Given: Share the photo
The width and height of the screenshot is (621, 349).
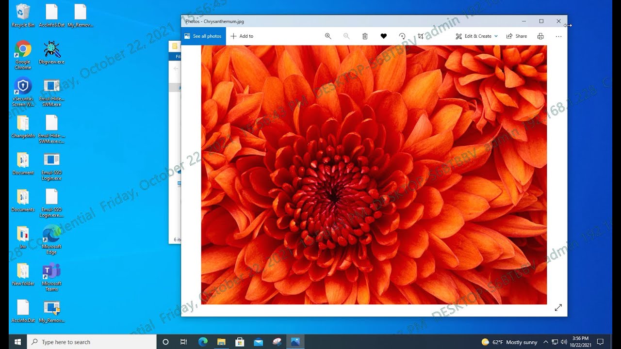Looking at the screenshot, I should pyautogui.click(x=517, y=36).
